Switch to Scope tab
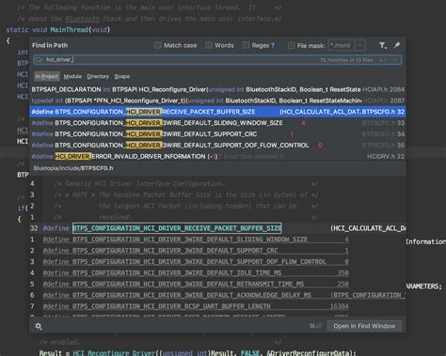The image size is (446, 356). pyautogui.click(x=122, y=76)
